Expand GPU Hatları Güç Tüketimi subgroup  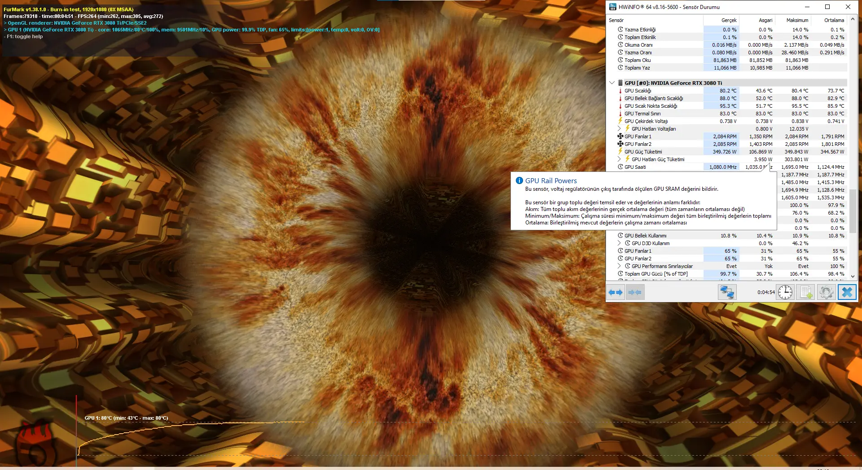(x=619, y=159)
